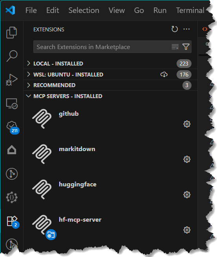This screenshot has width=217, height=257.
Task: Select the markitdown MCP server entry
Action: (x=111, y=154)
